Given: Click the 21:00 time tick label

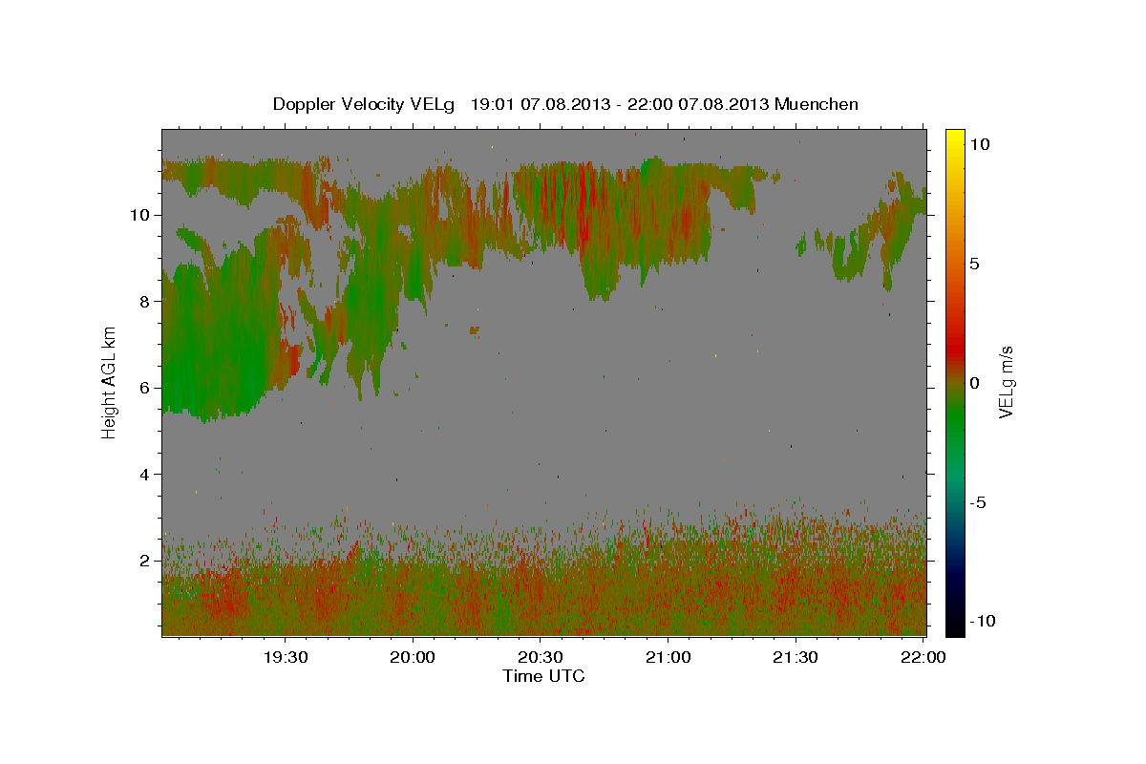Looking at the screenshot, I should click(x=668, y=657).
